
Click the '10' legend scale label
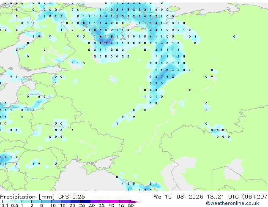pos(53,205)
